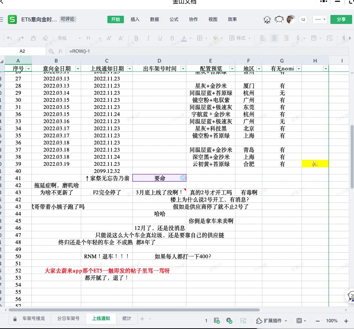The image size is (354, 329).
Task: Click the merge cells icon
Action: [314, 38]
